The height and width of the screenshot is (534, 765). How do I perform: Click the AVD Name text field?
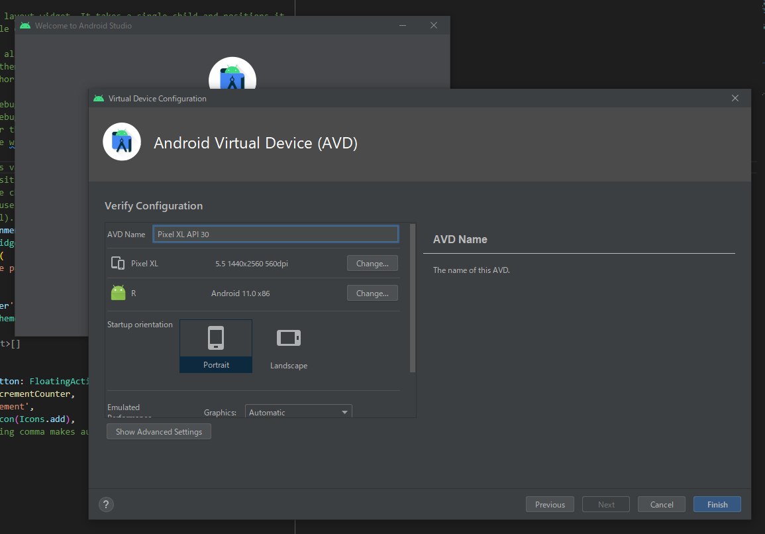276,234
